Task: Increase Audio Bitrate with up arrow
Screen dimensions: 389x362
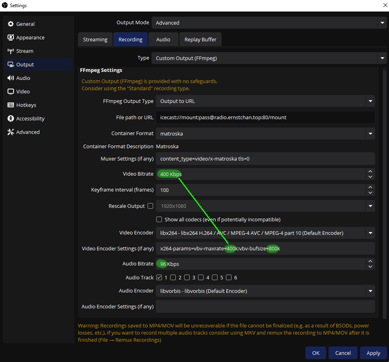Action: [x=370, y=261]
